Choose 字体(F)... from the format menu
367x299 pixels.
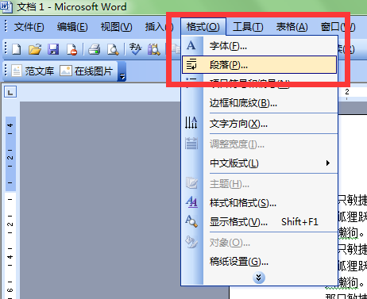[260, 46]
